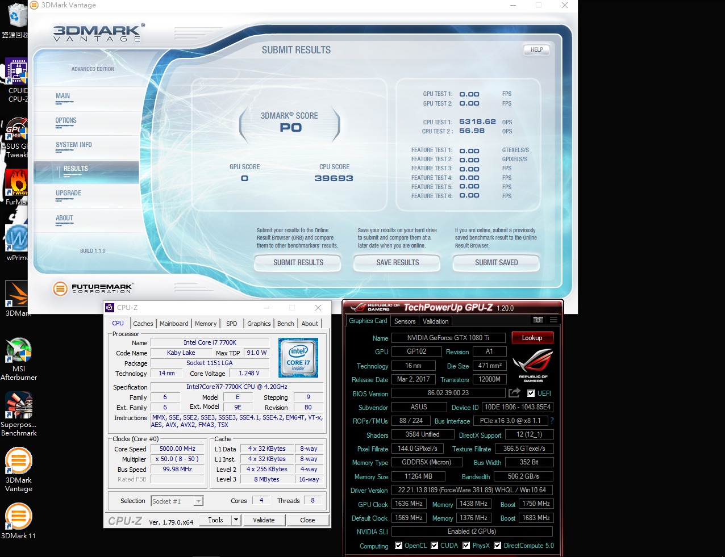Expand the Tools dropdown arrow in CPU-Z
Image resolution: width=725 pixels, height=557 pixels.
click(236, 520)
